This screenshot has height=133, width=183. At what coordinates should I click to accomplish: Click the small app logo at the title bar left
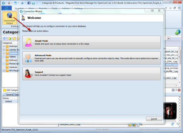(x=3, y=3)
